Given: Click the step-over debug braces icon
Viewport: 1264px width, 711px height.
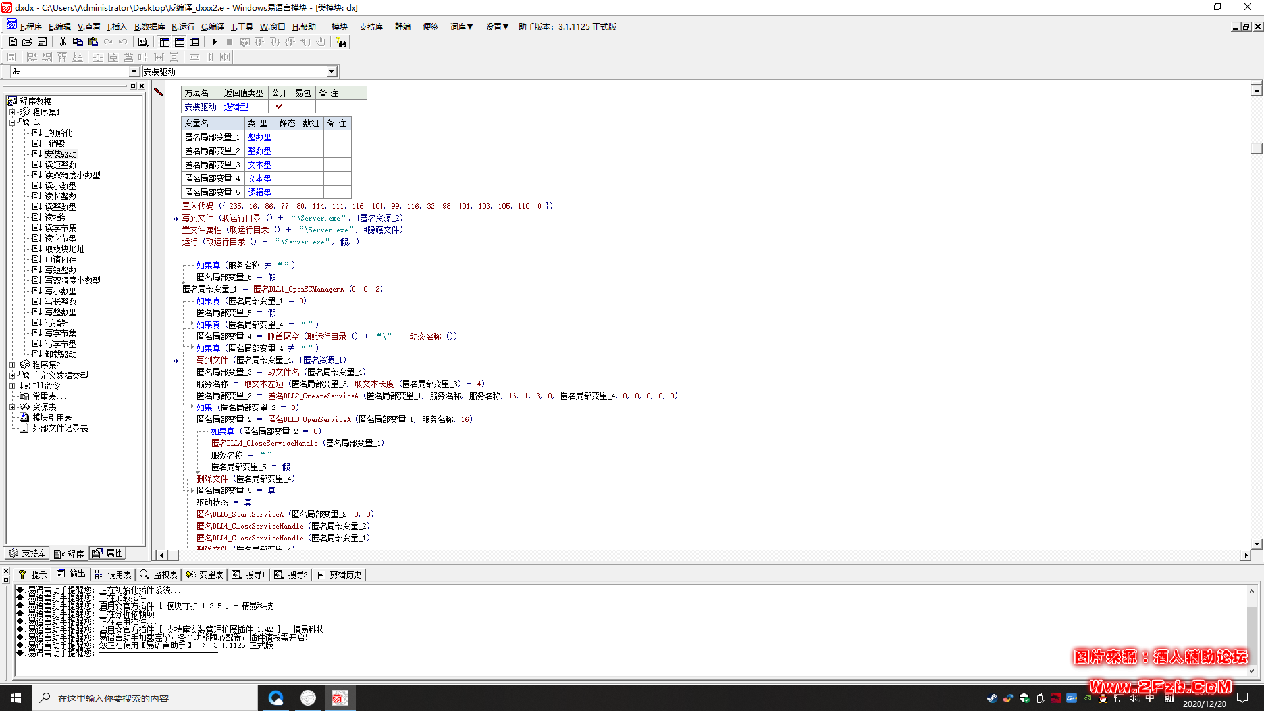Looking at the screenshot, I should click(x=259, y=41).
